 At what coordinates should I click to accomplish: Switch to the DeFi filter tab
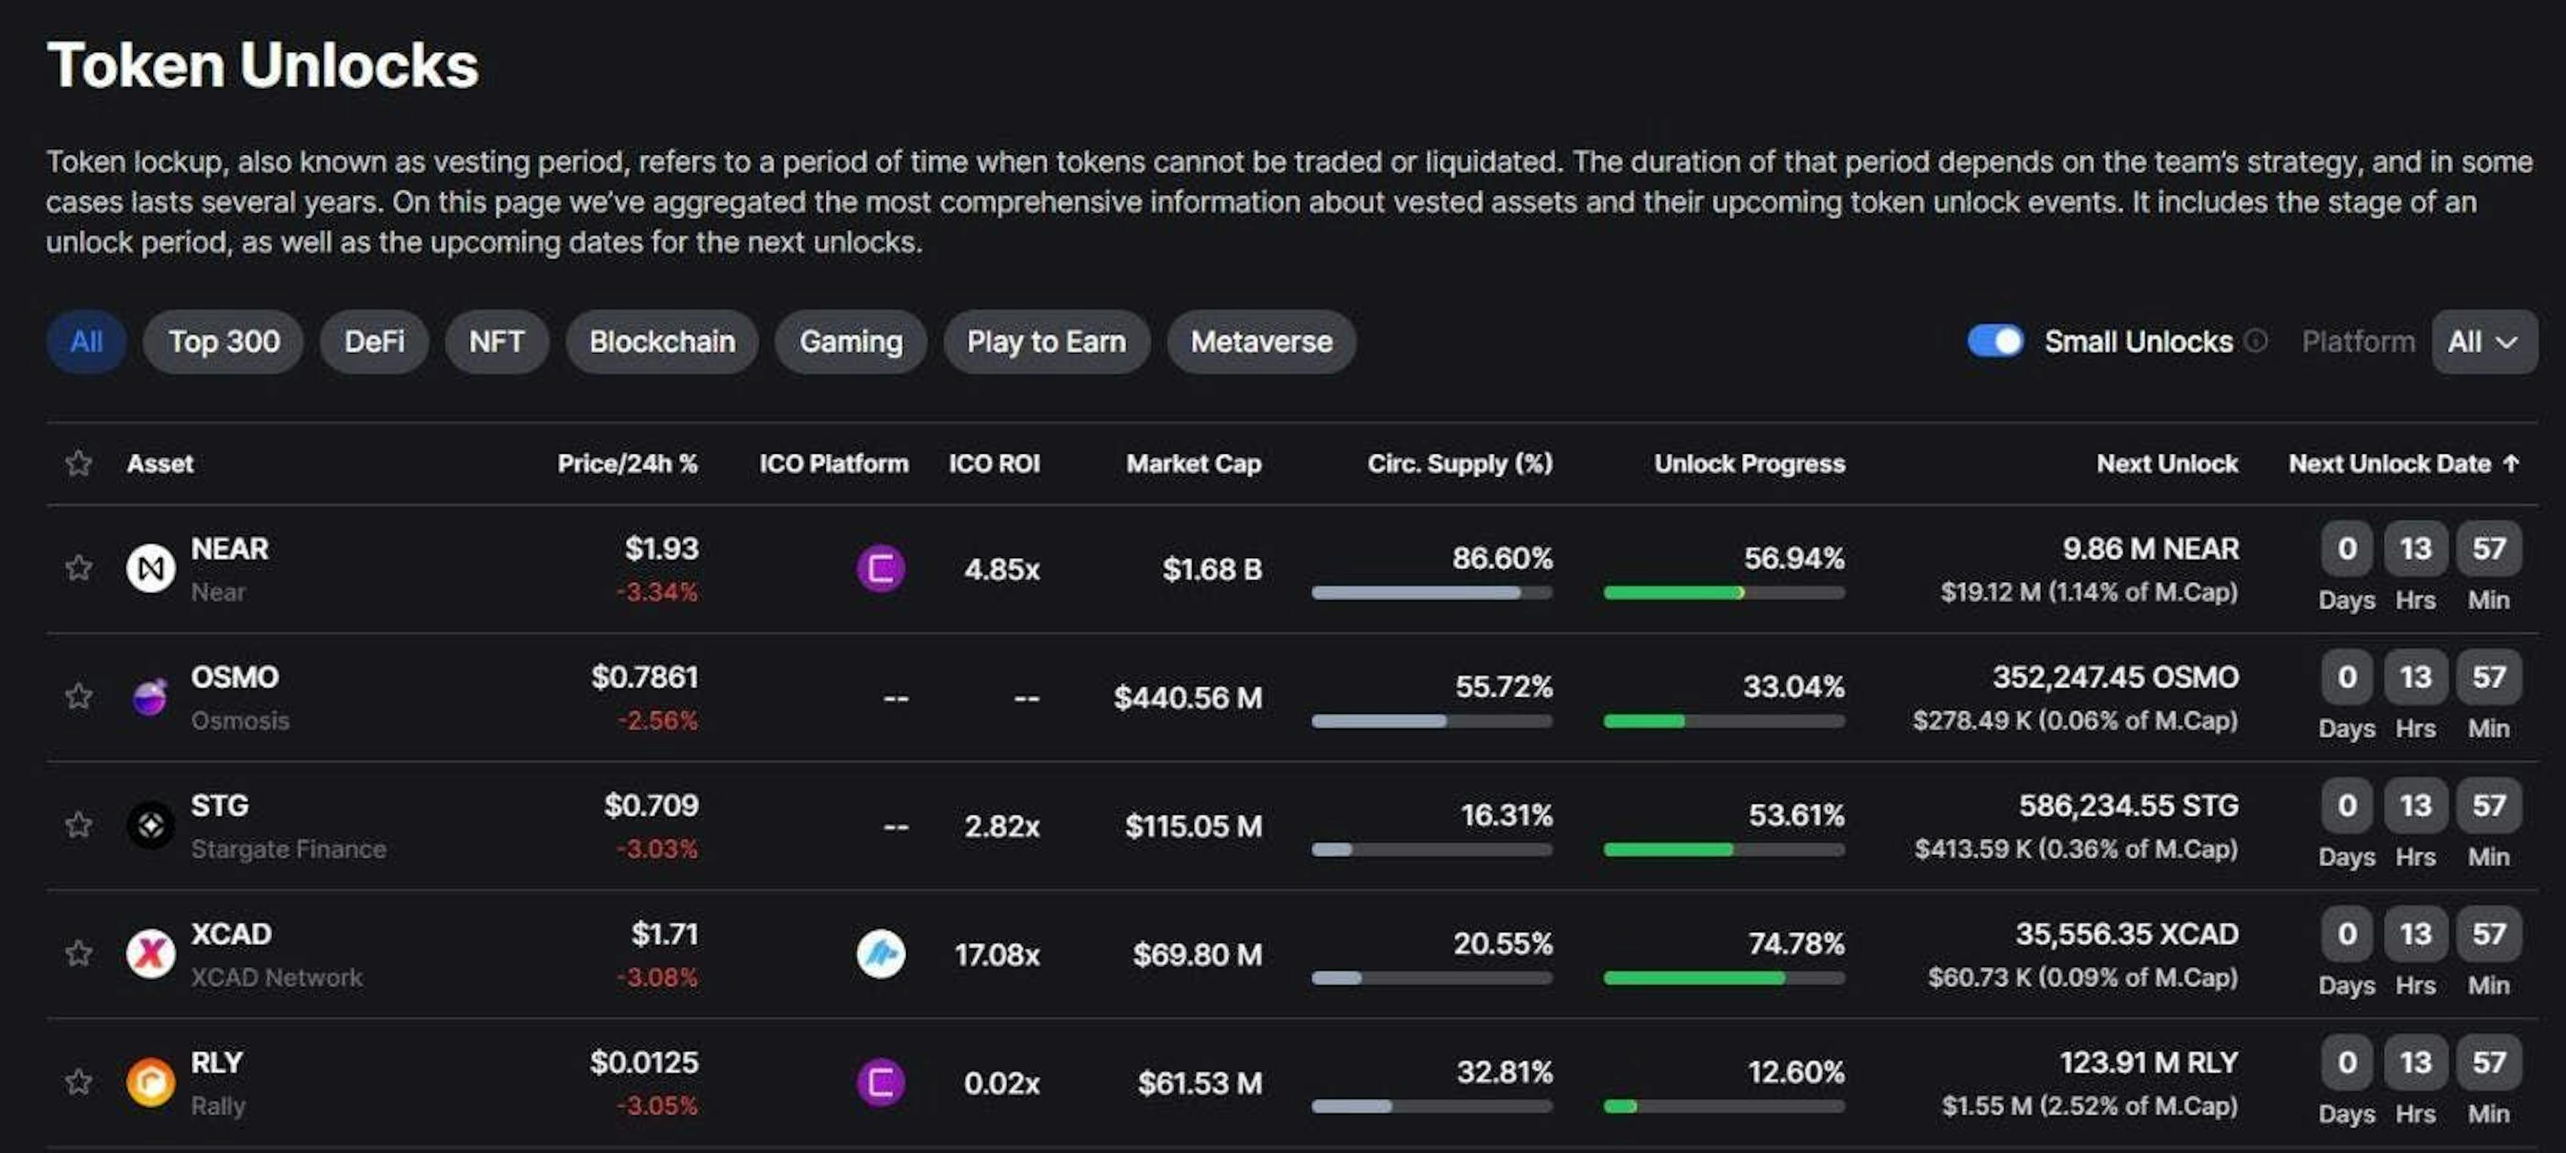[374, 341]
